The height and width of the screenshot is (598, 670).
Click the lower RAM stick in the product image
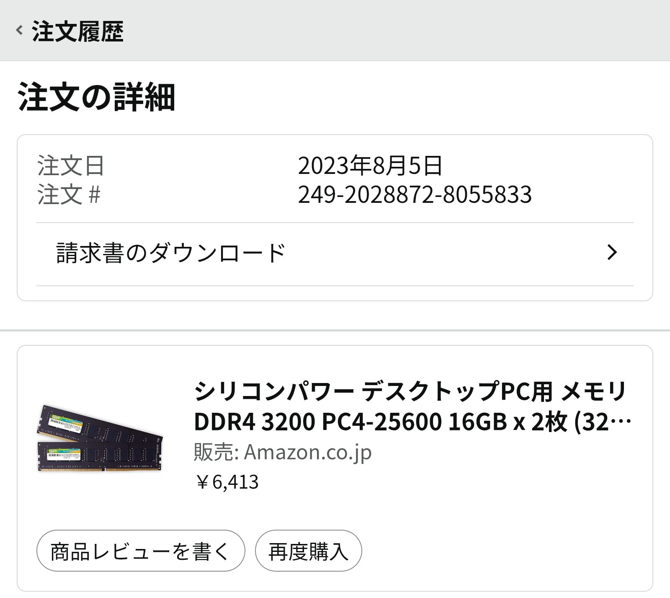coord(100,456)
